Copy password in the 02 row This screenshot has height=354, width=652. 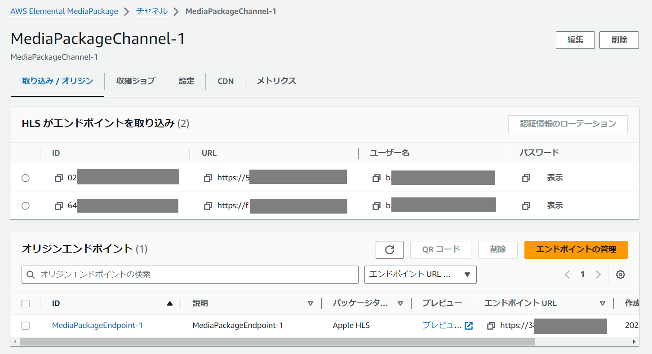tap(526, 178)
